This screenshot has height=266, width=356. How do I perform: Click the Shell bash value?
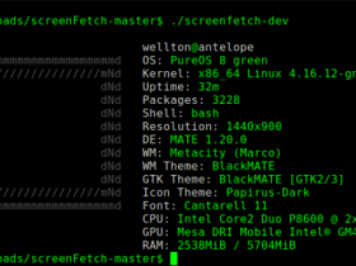[205, 113]
